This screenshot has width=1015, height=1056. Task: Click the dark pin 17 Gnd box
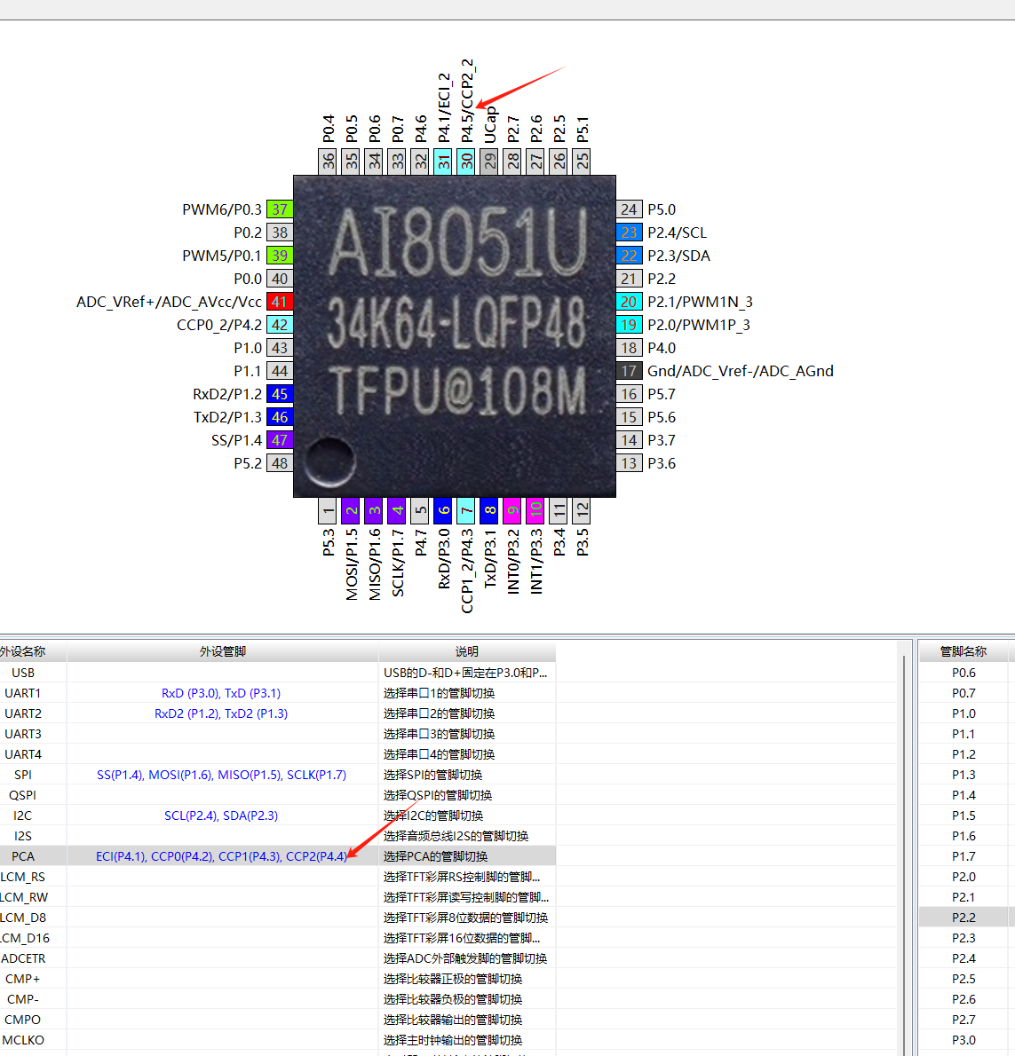(629, 371)
